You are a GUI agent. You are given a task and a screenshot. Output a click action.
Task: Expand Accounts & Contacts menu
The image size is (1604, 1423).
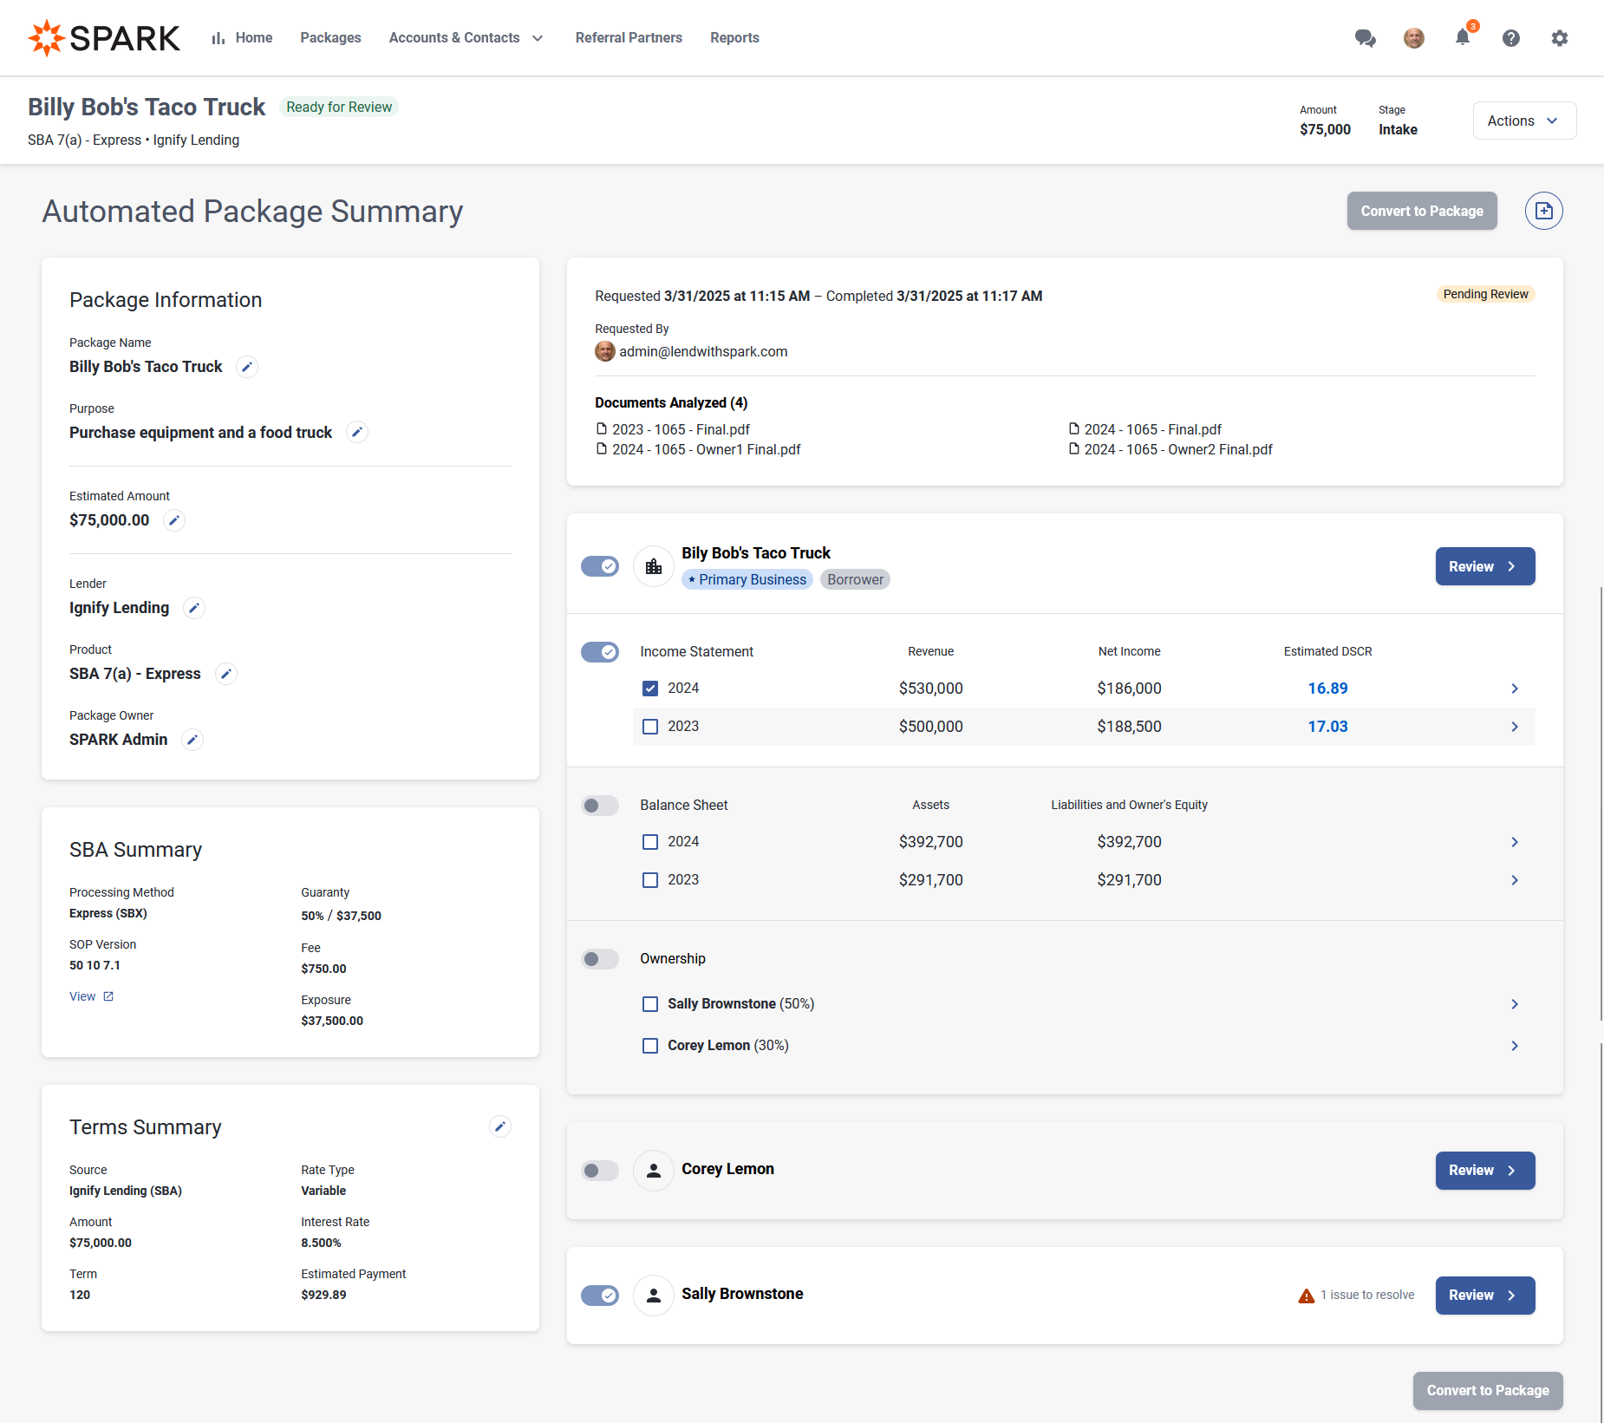click(466, 38)
